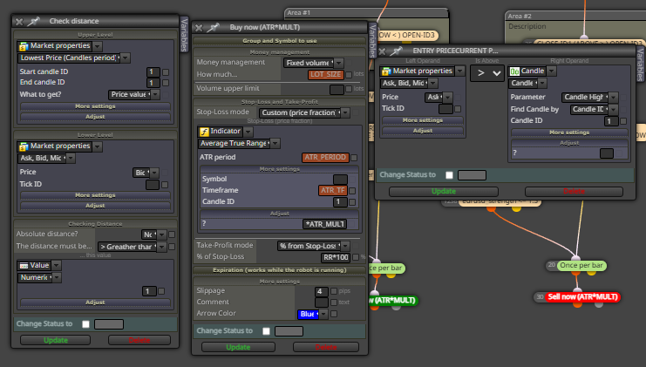Viewport: 646px width, 367px height.
Task: Click the Indicator function icon in Buy now
Action: point(204,132)
